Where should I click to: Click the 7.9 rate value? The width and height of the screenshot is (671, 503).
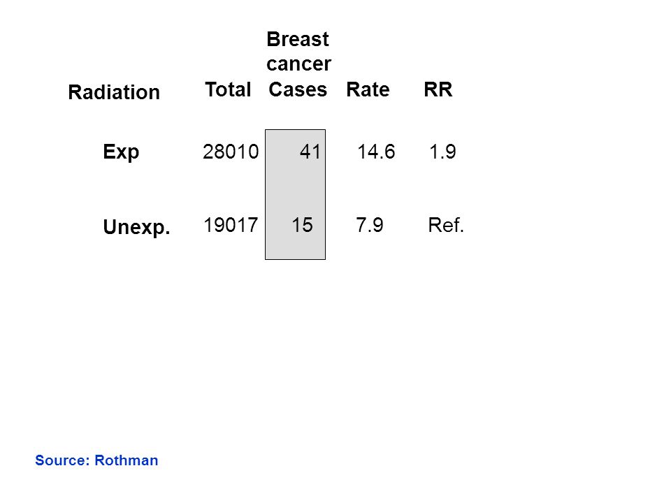(x=369, y=225)
